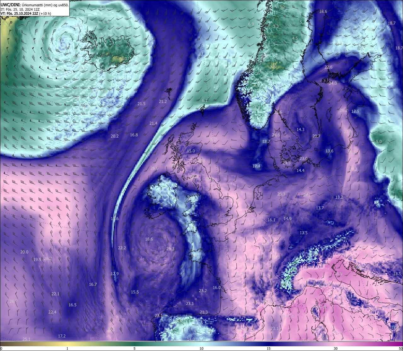The width and height of the screenshot is (403, 351).
Task: Click the 13.7 map value
Action: click(x=320, y=208)
